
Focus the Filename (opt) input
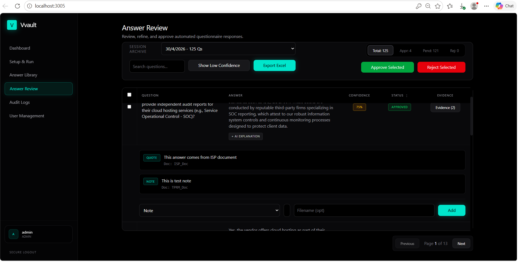pos(364,210)
